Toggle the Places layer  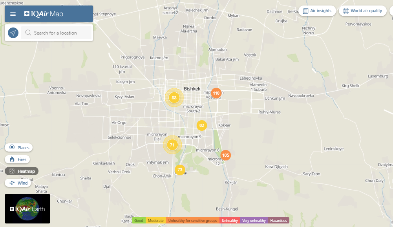[19, 148]
